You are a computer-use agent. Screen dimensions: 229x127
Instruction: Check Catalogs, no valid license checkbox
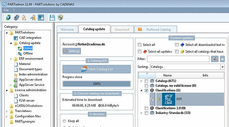[x=146, y=86]
